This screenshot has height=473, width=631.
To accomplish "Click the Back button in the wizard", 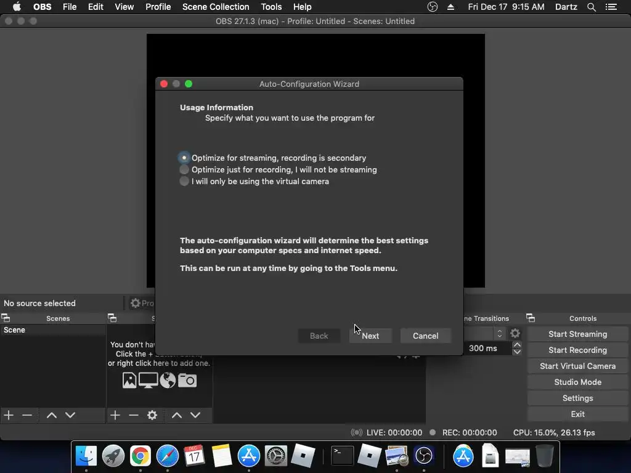I will pos(319,336).
